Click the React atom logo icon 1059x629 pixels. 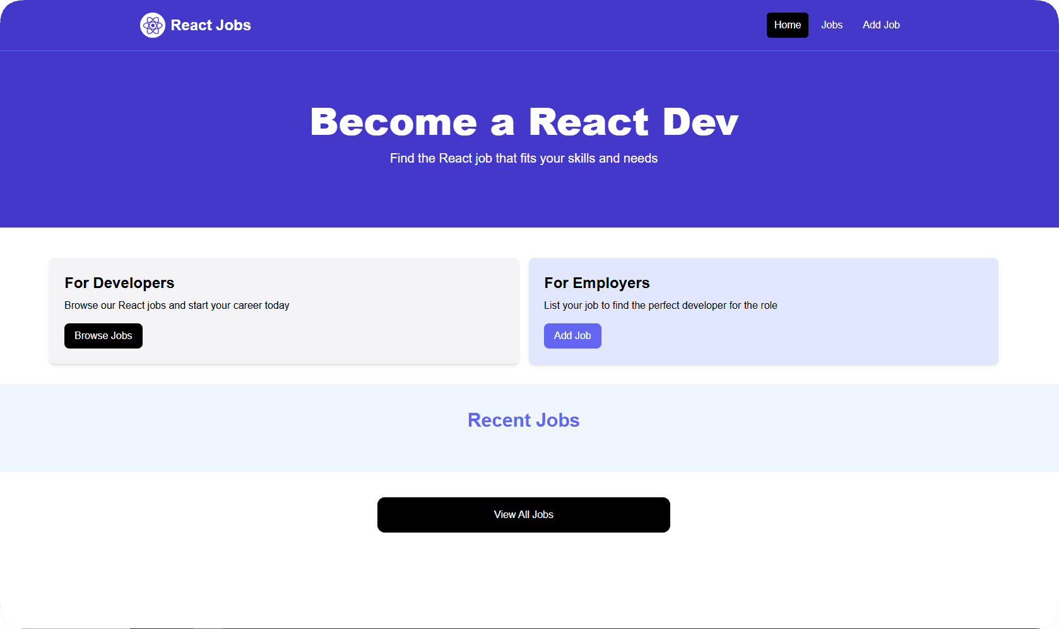[153, 25]
